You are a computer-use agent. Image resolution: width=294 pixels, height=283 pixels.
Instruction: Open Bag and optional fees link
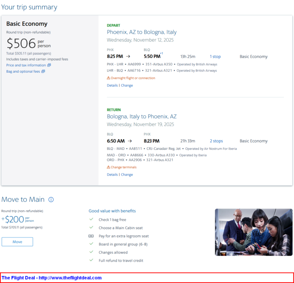pyautogui.click(x=23, y=71)
